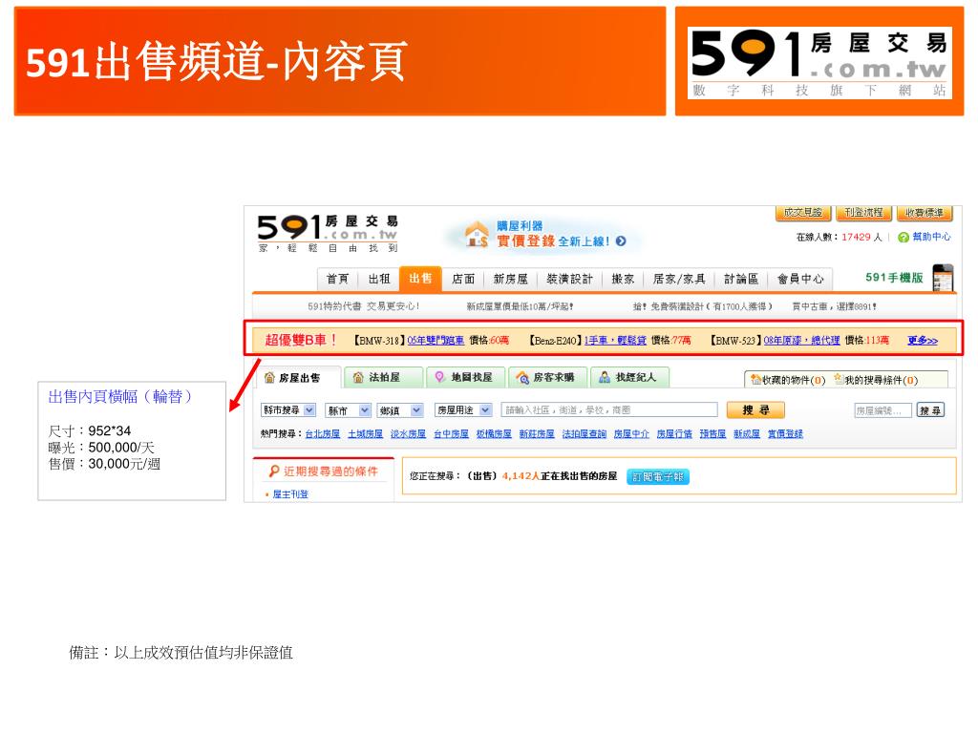Click the blue arrow after 全新上線

tap(621, 241)
